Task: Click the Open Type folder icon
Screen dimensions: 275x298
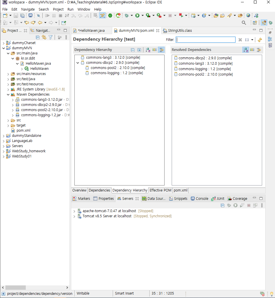Action: click(x=216, y=15)
